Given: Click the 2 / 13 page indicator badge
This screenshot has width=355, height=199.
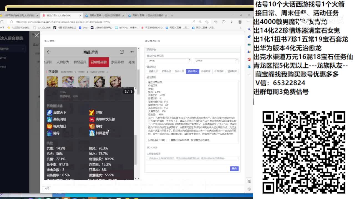Looking at the screenshot, I should click(x=128, y=91).
